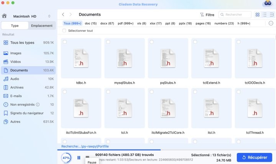Select the mysqlStubs.h file thumbnail

(125, 58)
